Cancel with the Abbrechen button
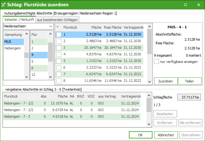Screen dimensions: 205x141 [x=166, y=135]
